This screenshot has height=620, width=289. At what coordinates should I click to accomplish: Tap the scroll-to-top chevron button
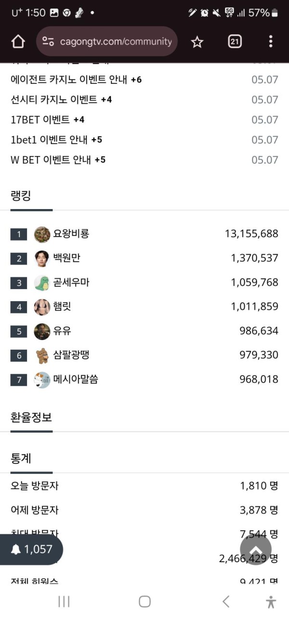click(x=256, y=550)
